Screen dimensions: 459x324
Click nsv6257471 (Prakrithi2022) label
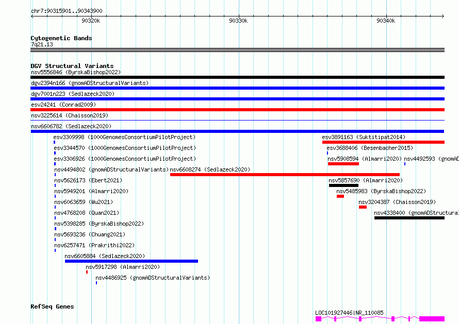click(x=94, y=245)
